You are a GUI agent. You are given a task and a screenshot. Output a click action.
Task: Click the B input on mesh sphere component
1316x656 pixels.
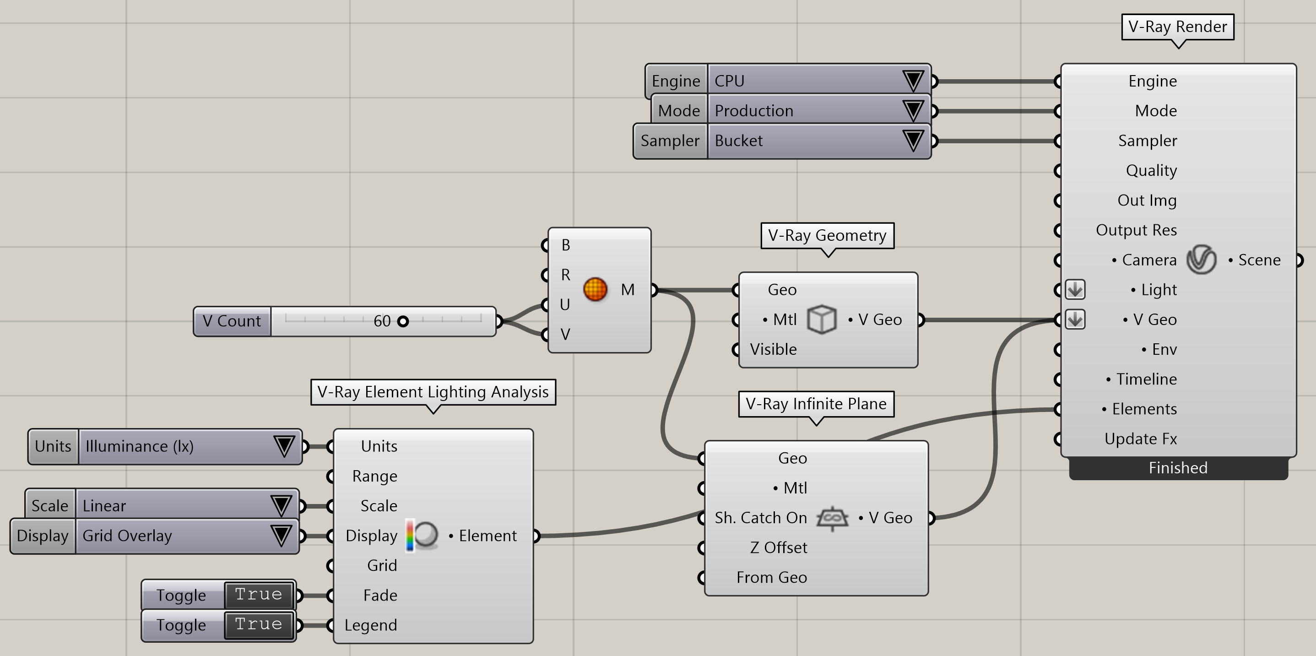(x=565, y=245)
